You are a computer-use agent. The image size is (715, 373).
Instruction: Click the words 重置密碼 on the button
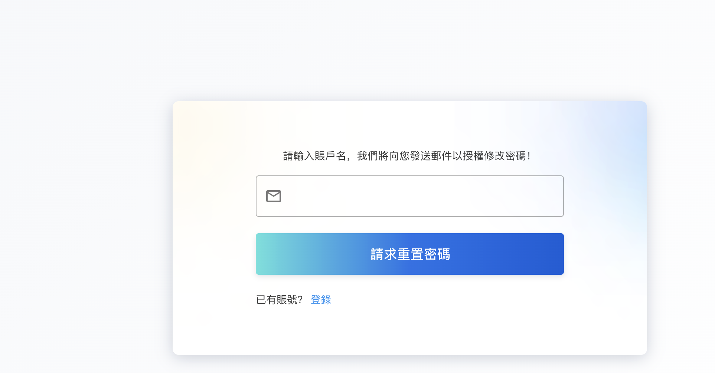(x=424, y=254)
